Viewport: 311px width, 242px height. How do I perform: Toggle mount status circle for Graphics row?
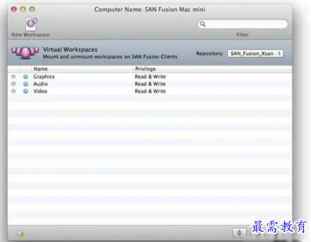pyautogui.click(x=14, y=77)
